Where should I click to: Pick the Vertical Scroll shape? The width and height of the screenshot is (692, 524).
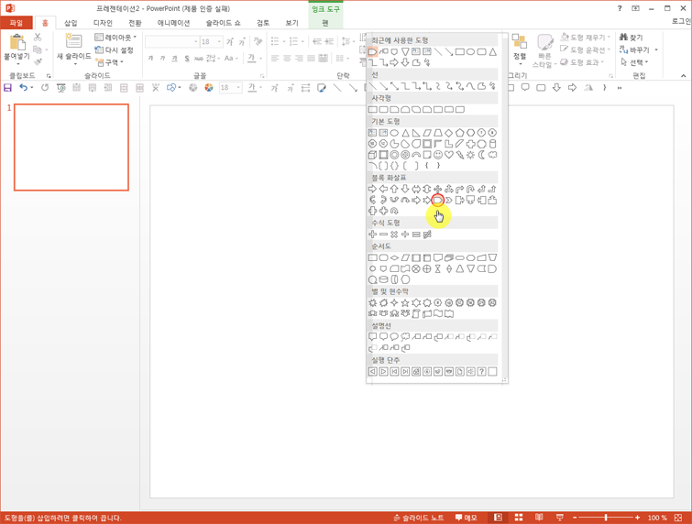(416, 314)
